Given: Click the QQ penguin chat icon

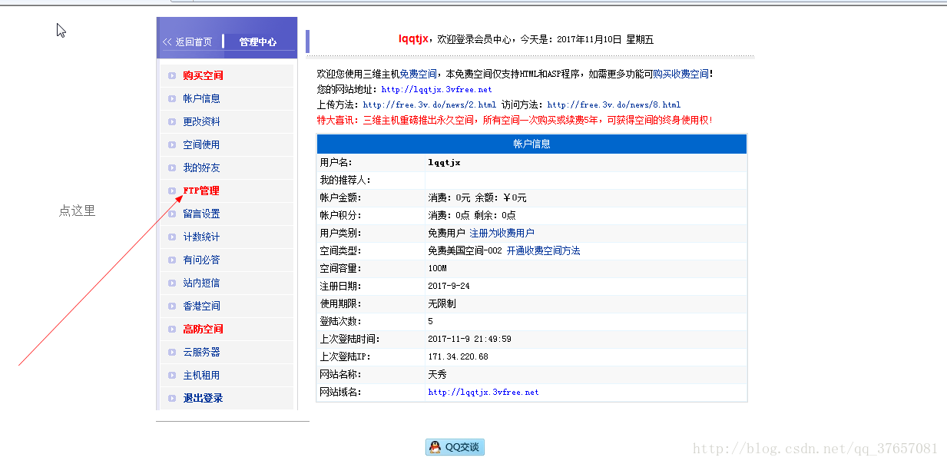Looking at the screenshot, I should click(435, 447).
